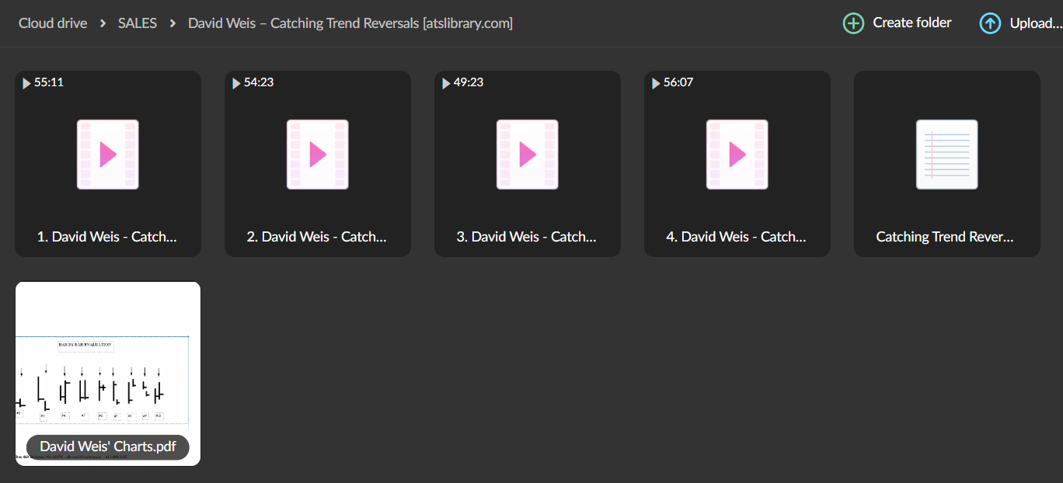
Task: Open the document icon for Catching Trend Rever...
Action: (946, 155)
